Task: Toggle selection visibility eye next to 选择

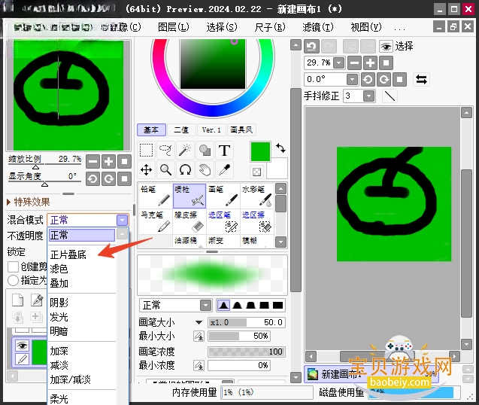Action: coord(386,47)
